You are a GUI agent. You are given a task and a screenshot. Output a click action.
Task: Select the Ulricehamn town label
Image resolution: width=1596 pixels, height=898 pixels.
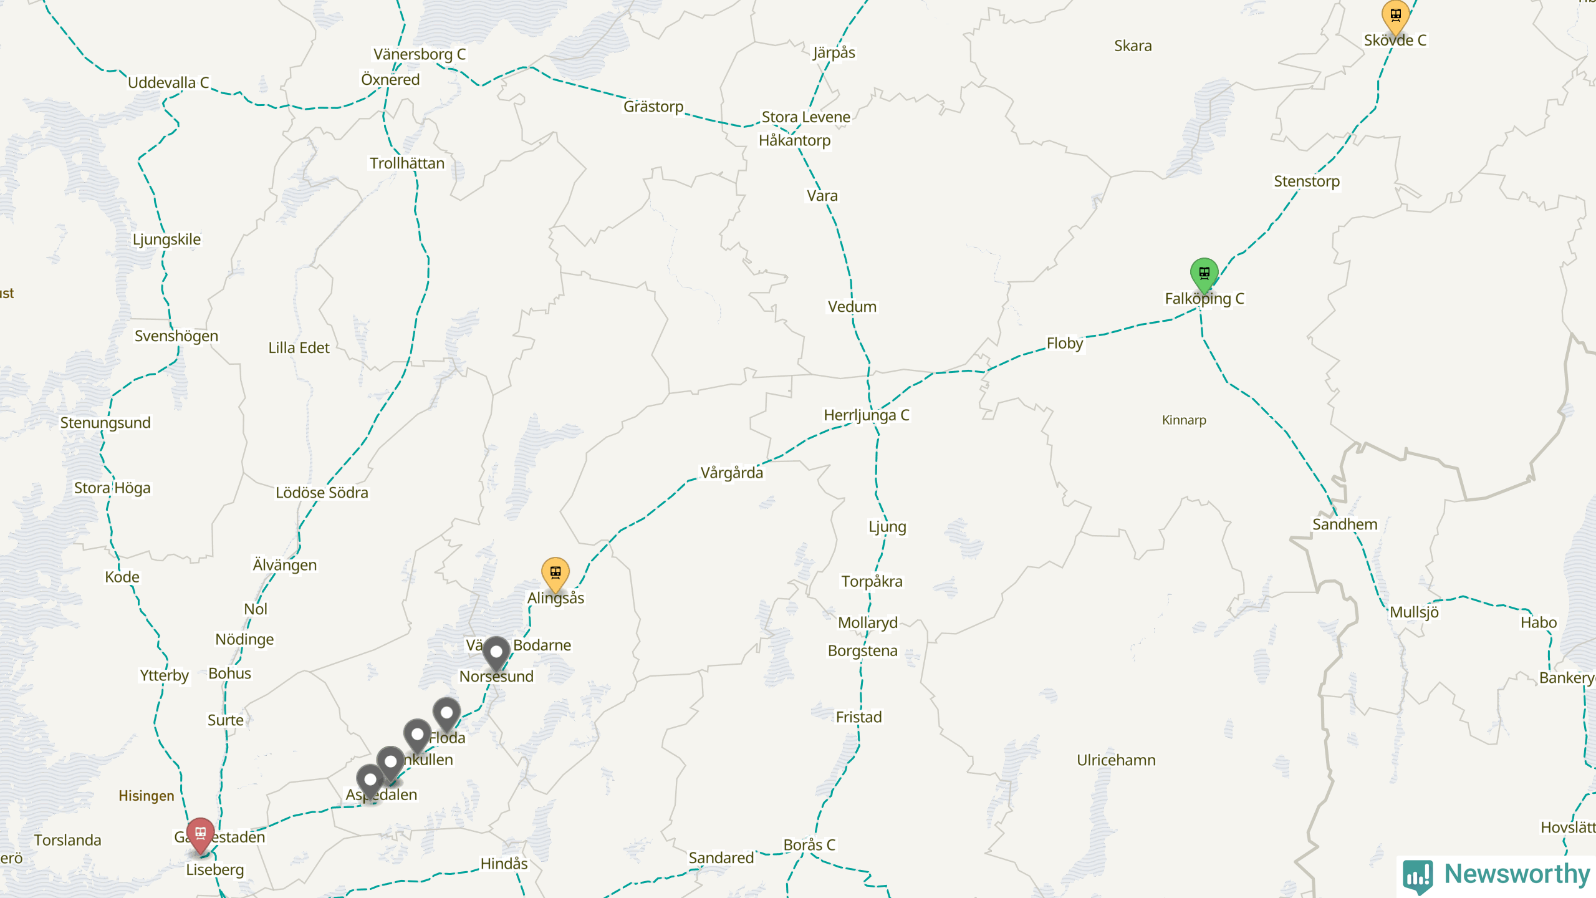click(1116, 760)
